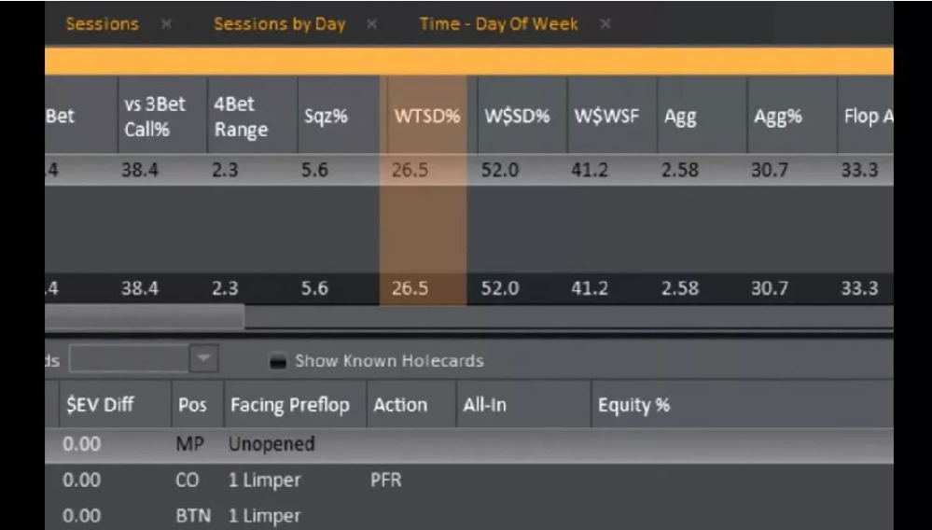Select the Time - Day Of Week tab
The height and width of the screenshot is (530, 932).
pos(498,24)
